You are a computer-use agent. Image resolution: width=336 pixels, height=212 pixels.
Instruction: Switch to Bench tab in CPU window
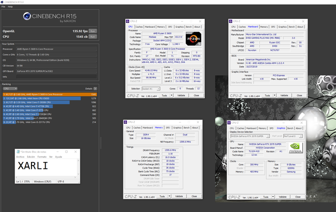pyautogui.click(x=189, y=27)
